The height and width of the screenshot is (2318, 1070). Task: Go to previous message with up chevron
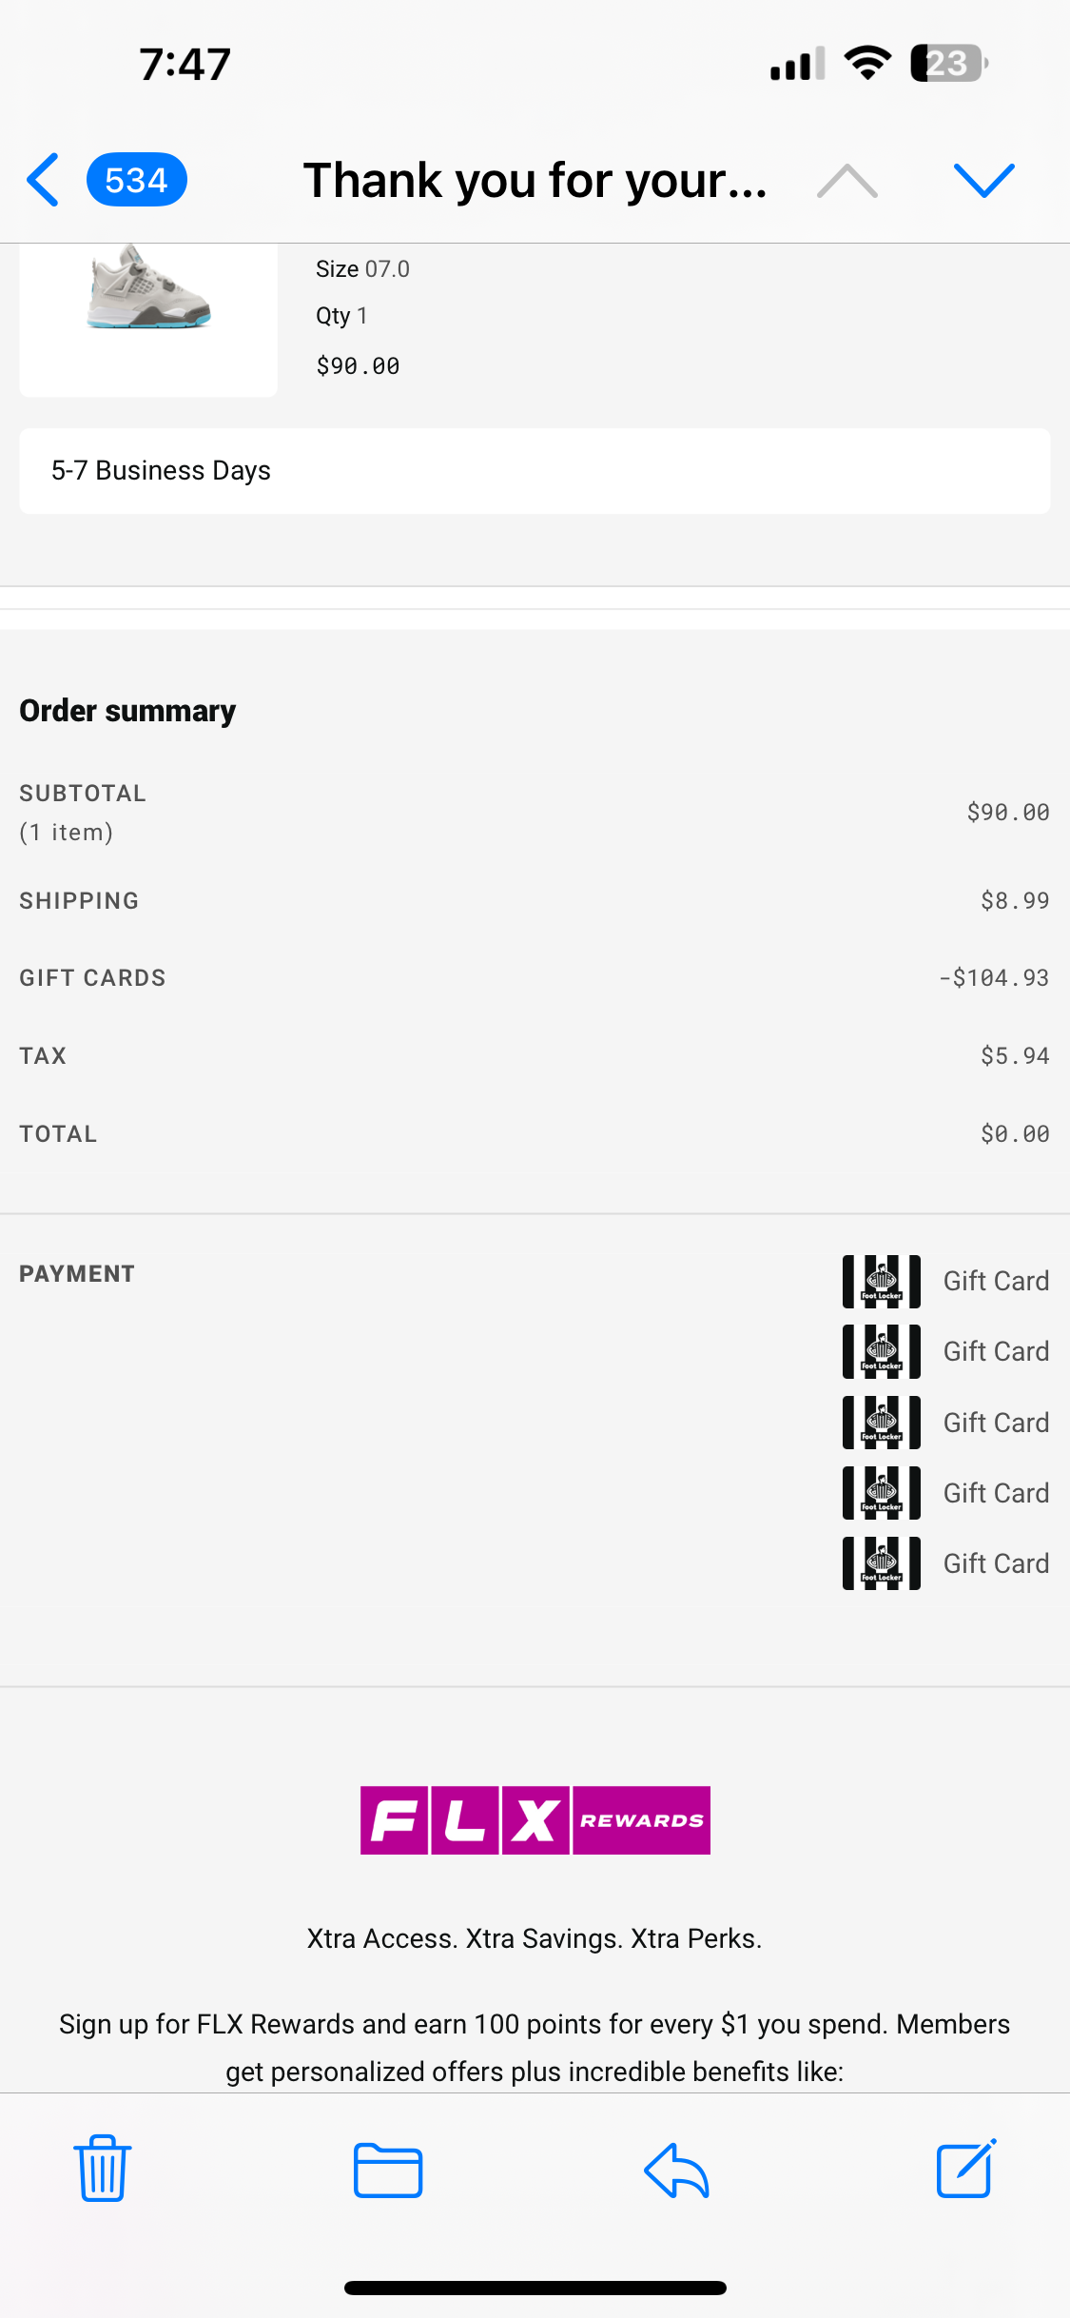846,180
